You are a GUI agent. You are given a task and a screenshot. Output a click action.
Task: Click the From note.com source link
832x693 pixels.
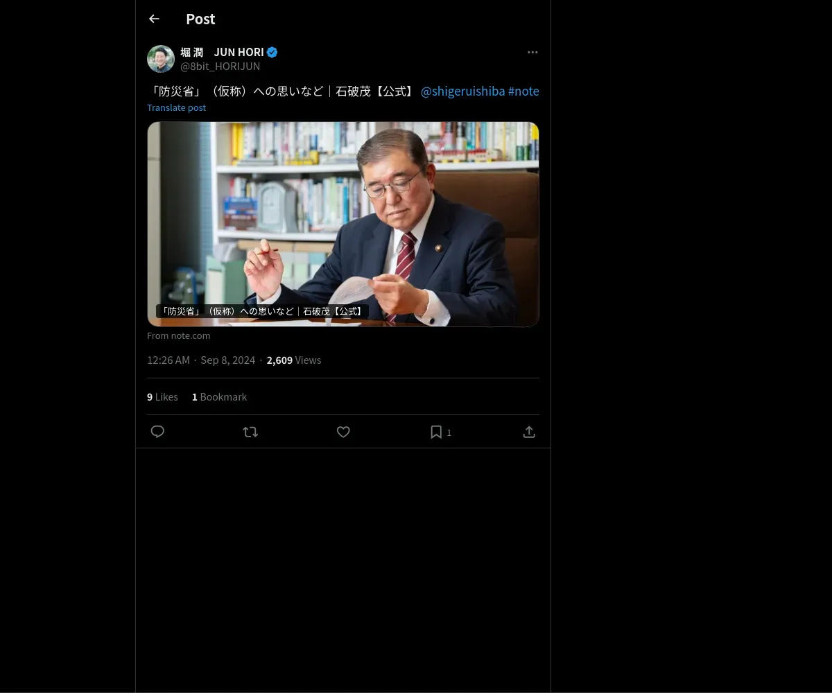(178, 335)
